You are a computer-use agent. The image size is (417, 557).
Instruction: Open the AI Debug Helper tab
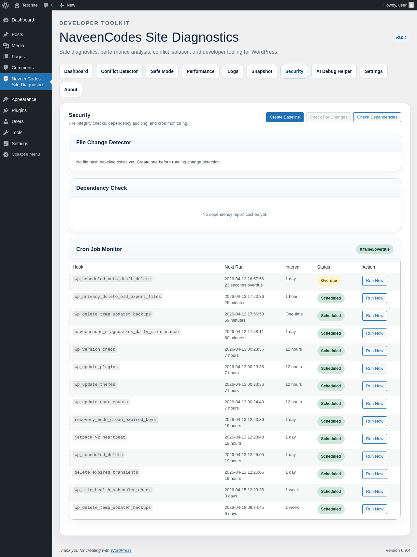(x=334, y=71)
